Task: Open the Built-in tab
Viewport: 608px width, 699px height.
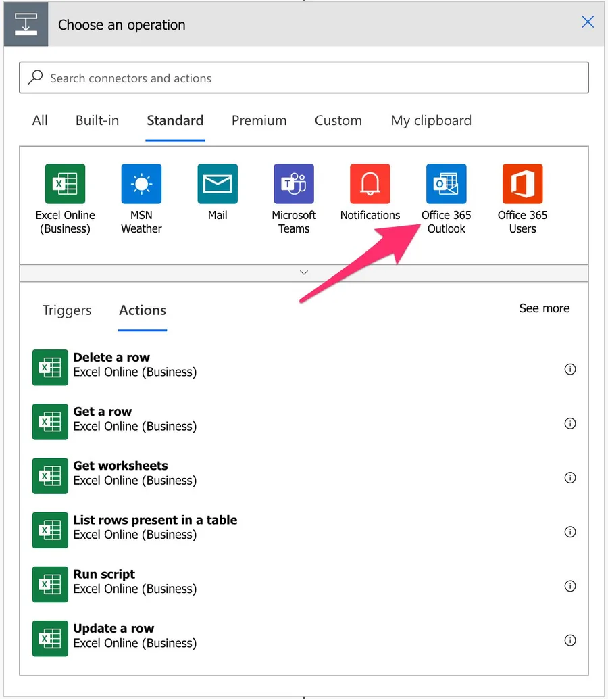Action: [x=97, y=120]
